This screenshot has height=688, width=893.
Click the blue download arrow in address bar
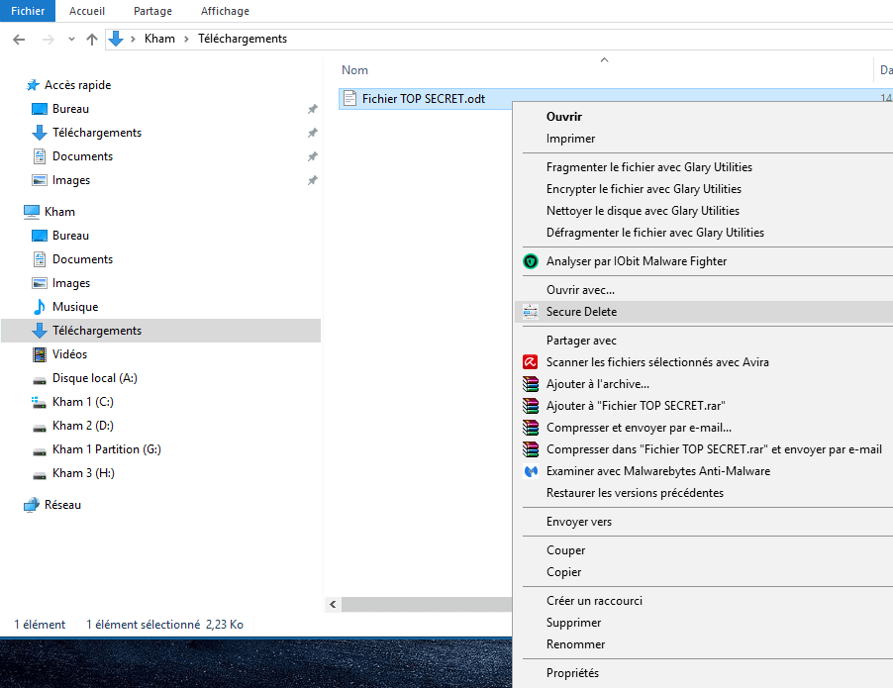[x=116, y=39]
